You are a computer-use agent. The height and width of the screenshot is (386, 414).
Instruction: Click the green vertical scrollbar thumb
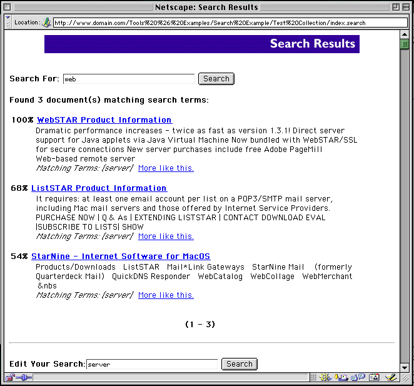coord(405,44)
